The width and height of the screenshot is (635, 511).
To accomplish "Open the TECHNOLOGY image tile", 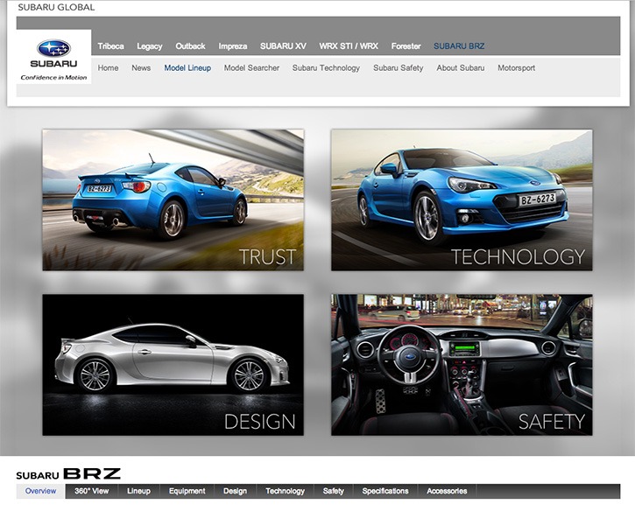I will point(462,199).
